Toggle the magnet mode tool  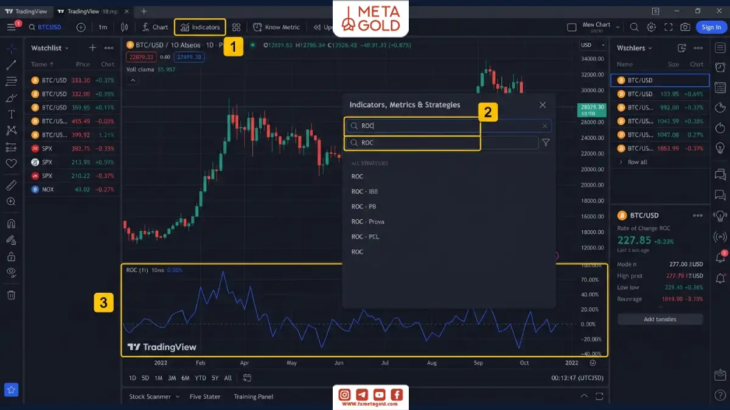point(11,224)
